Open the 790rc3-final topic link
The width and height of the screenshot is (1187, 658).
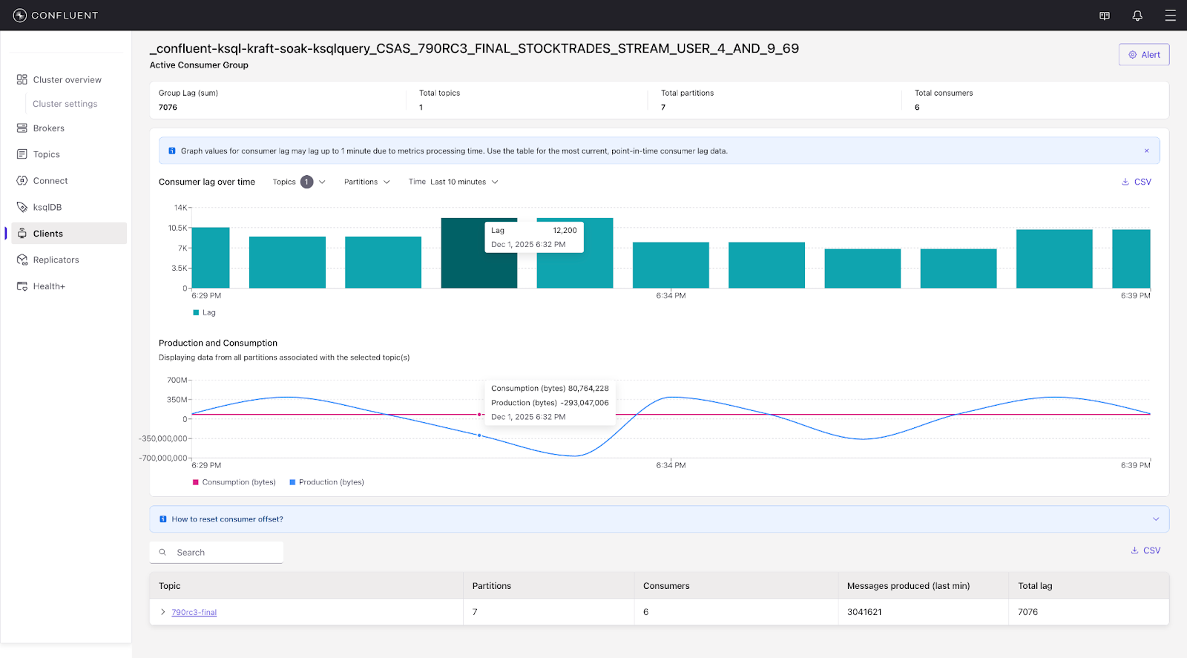[194, 612]
